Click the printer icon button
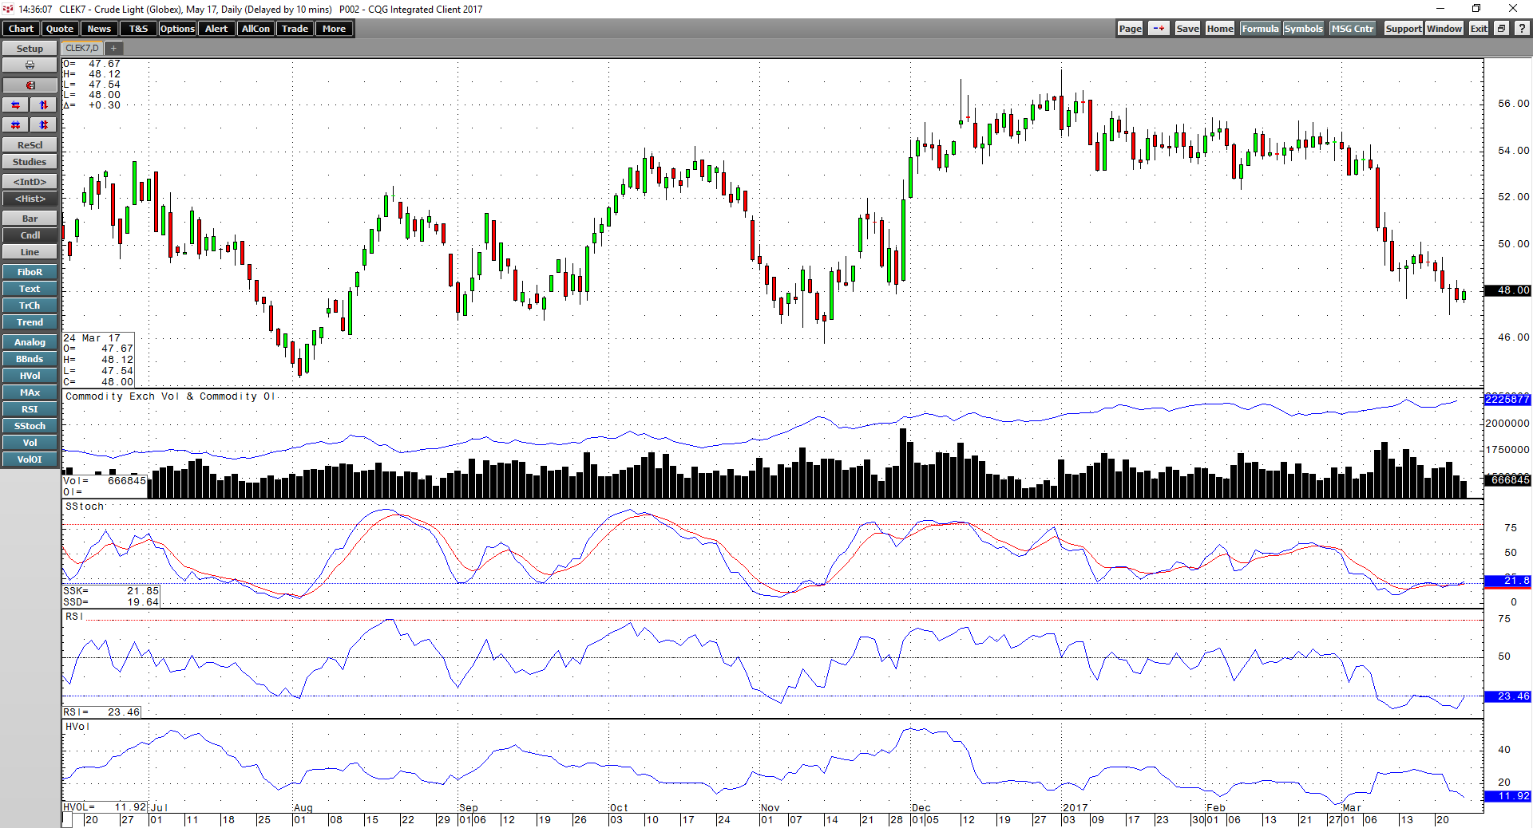The image size is (1533, 828). pos(30,65)
